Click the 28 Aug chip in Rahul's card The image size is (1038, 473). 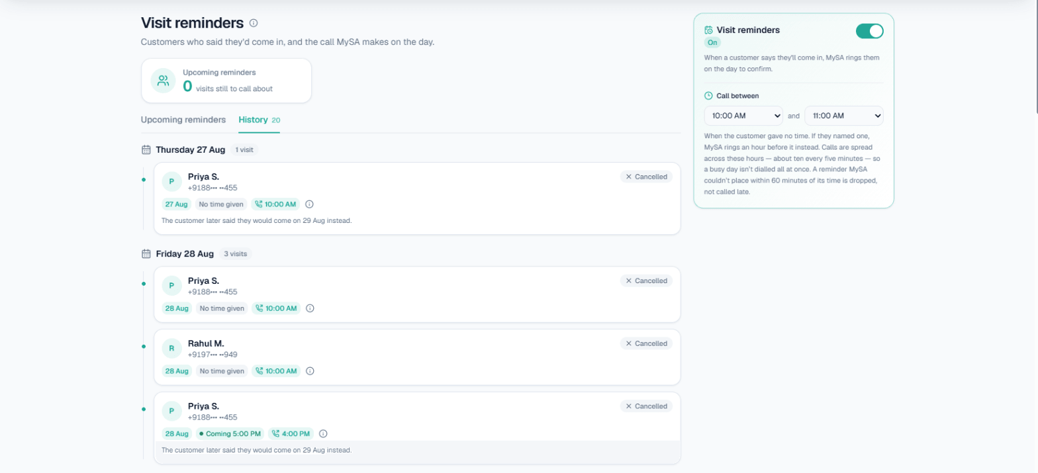point(177,371)
